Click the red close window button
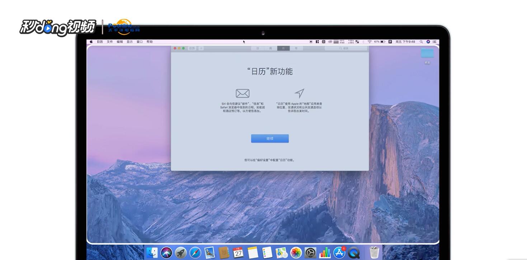Image resolution: width=527 pixels, height=260 pixels. click(x=175, y=48)
